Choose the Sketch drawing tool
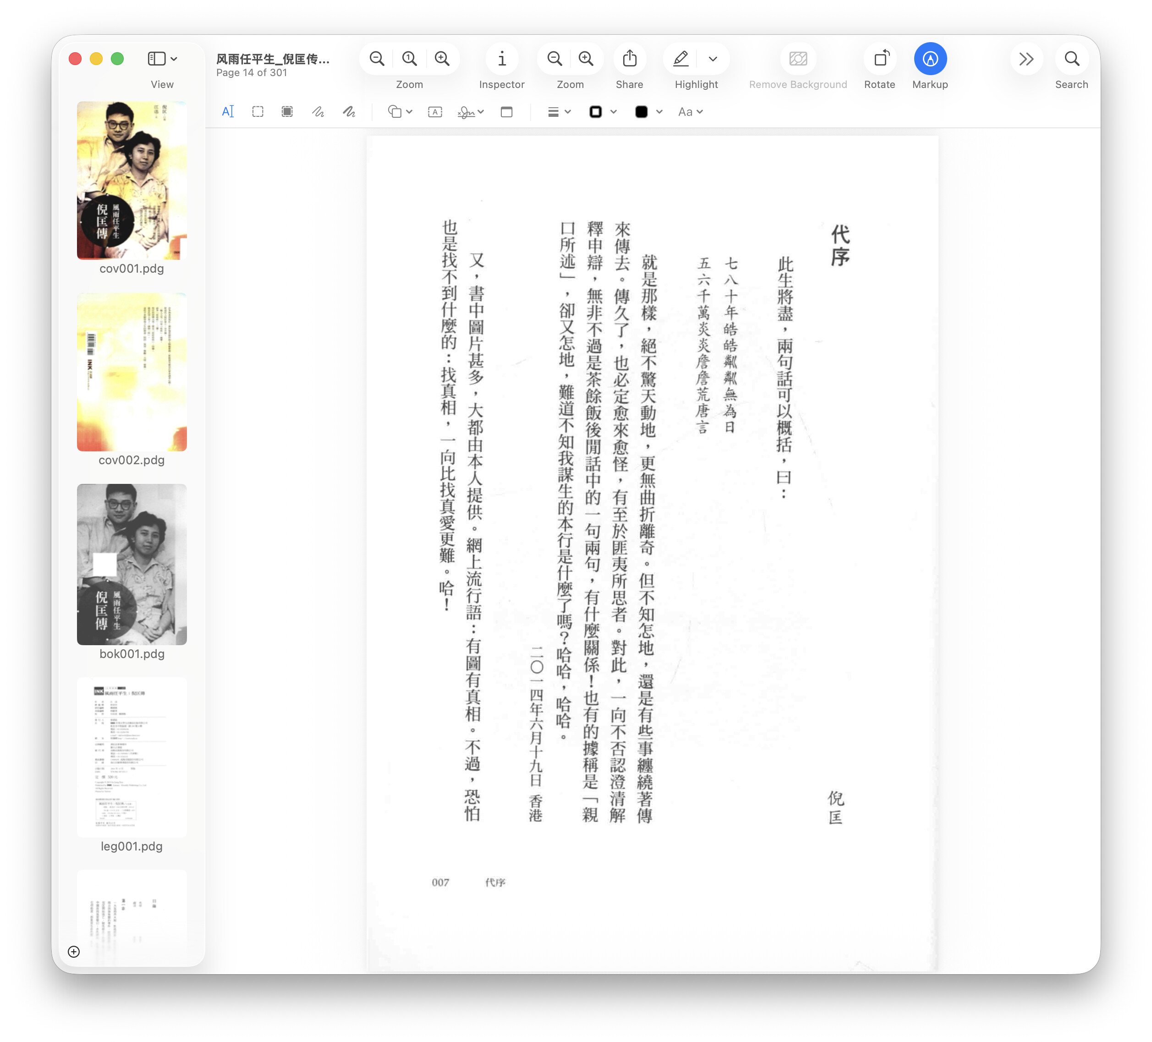1152x1042 pixels. pos(318,112)
